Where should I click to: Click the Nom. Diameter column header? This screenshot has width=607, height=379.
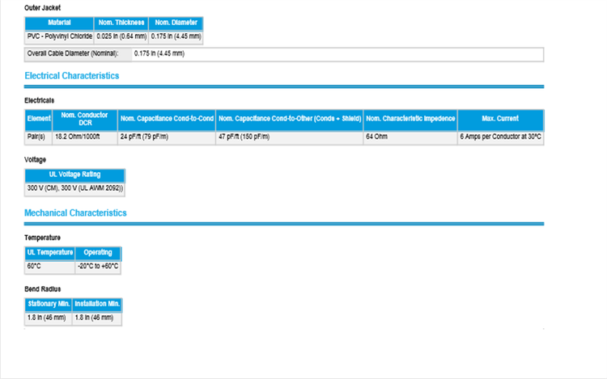coord(176,23)
